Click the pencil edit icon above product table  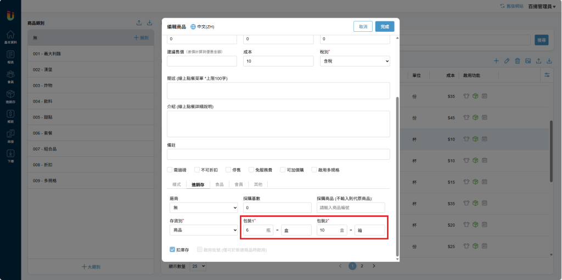(x=507, y=60)
